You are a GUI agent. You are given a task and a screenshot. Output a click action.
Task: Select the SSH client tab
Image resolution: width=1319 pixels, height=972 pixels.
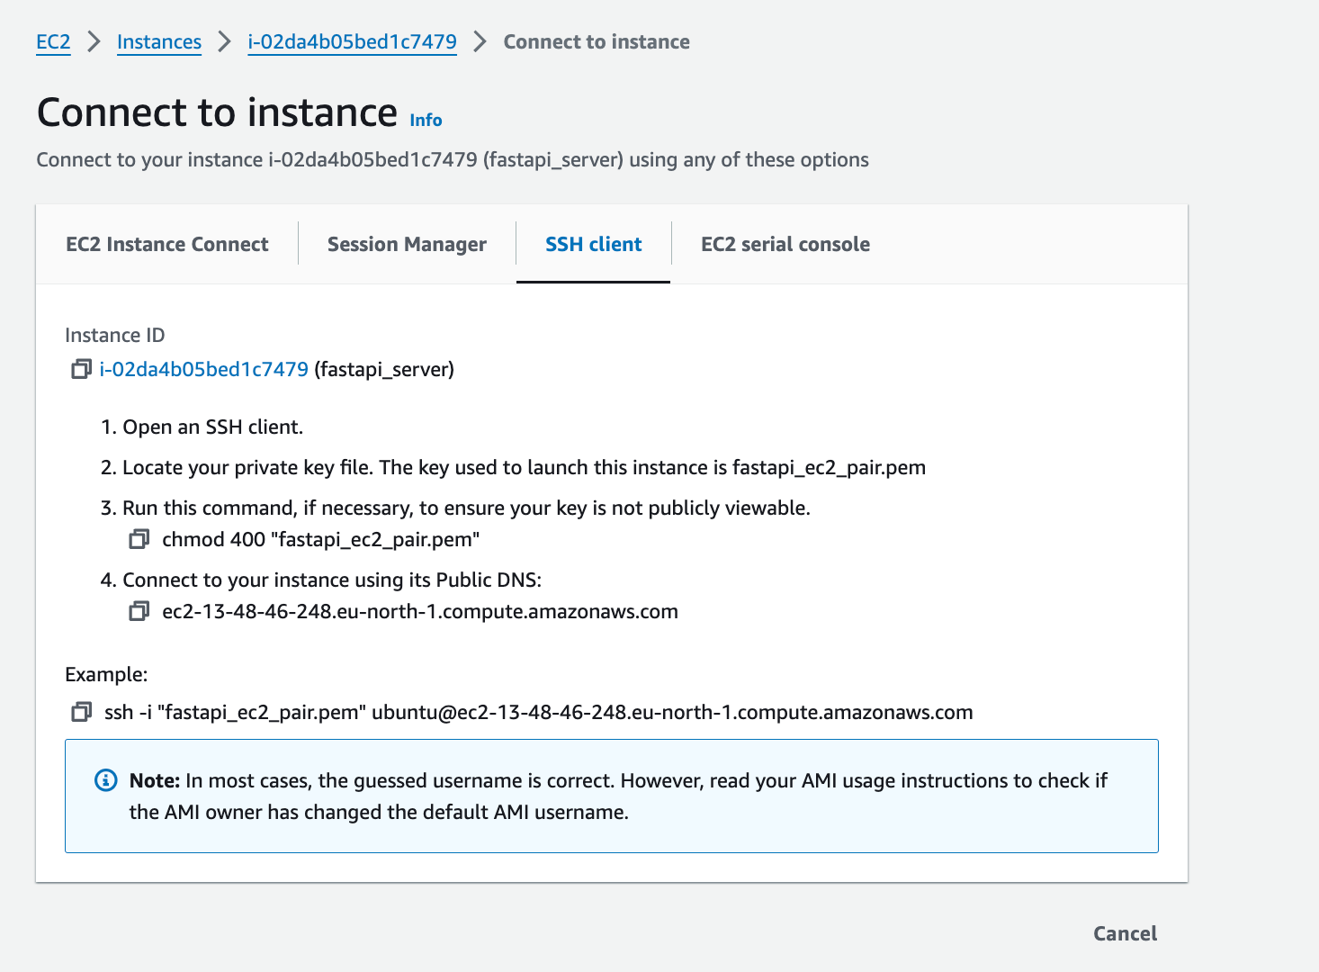[594, 244]
